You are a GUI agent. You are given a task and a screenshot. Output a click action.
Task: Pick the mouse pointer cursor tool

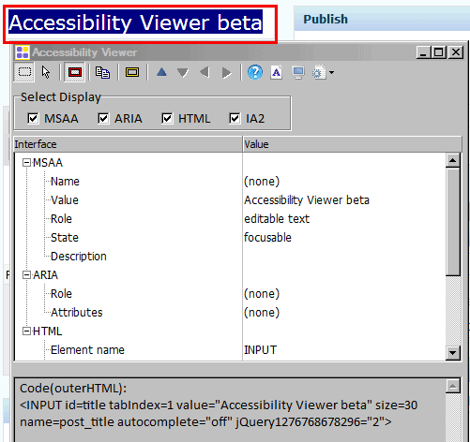[46, 72]
